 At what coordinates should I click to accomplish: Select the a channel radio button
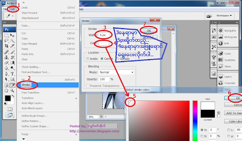pos(229,136)
